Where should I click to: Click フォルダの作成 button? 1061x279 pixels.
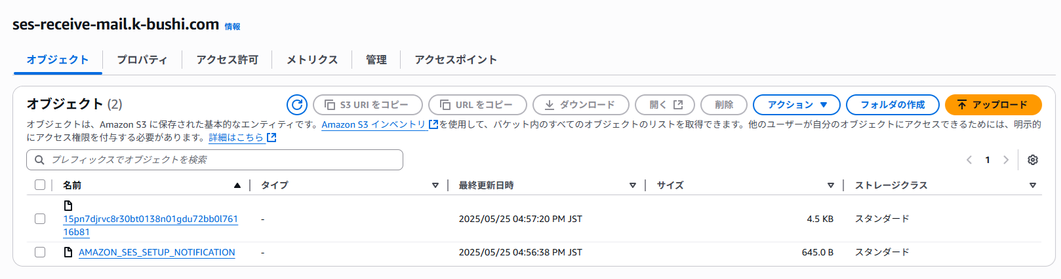[892, 105]
